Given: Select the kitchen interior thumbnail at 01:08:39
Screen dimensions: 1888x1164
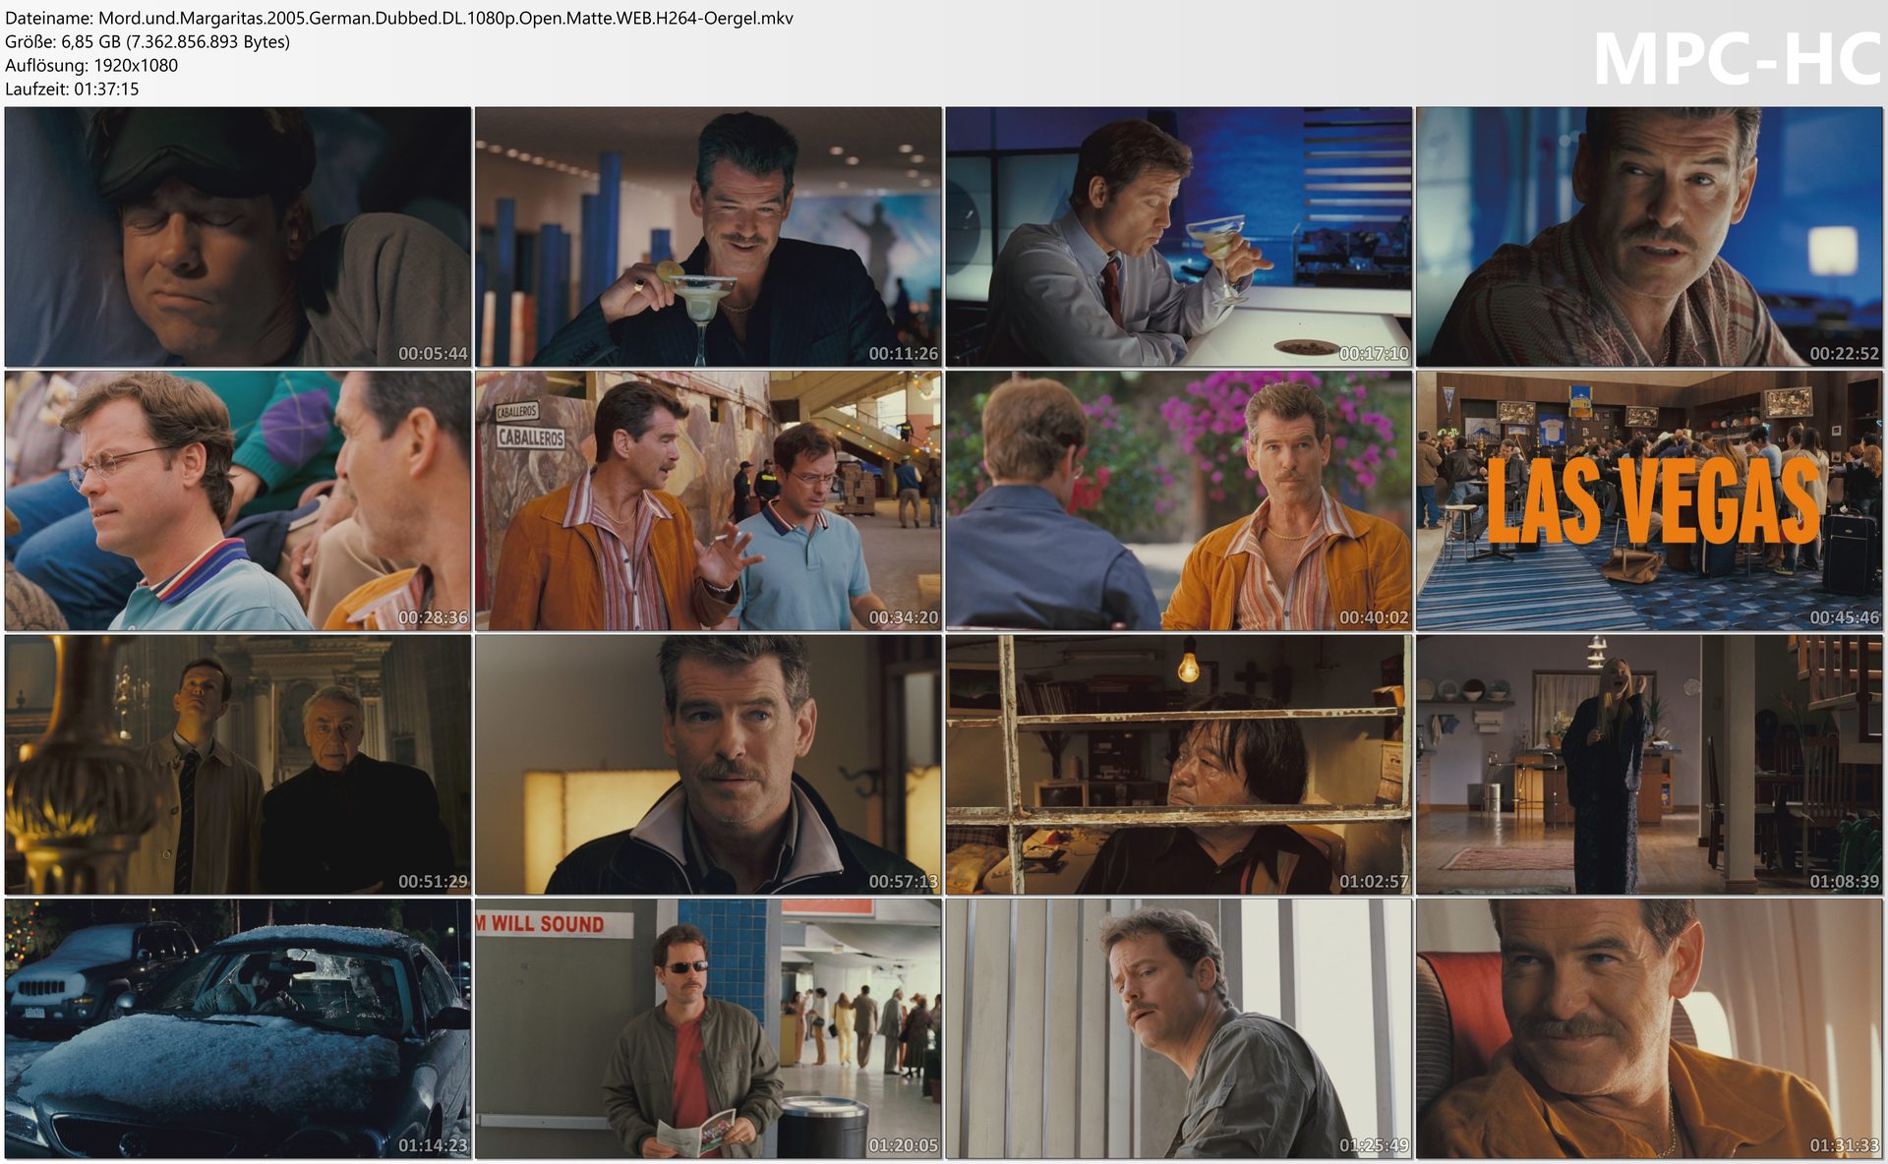Looking at the screenshot, I should (1649, 764).
